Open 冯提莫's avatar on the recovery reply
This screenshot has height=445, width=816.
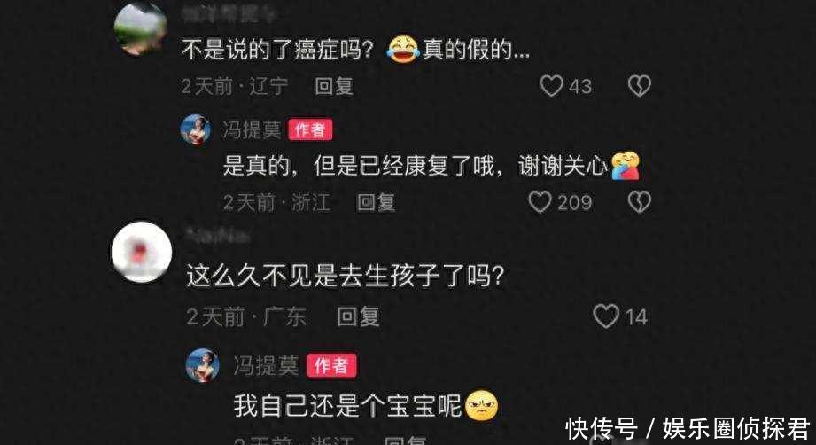(x=196, y=129)
